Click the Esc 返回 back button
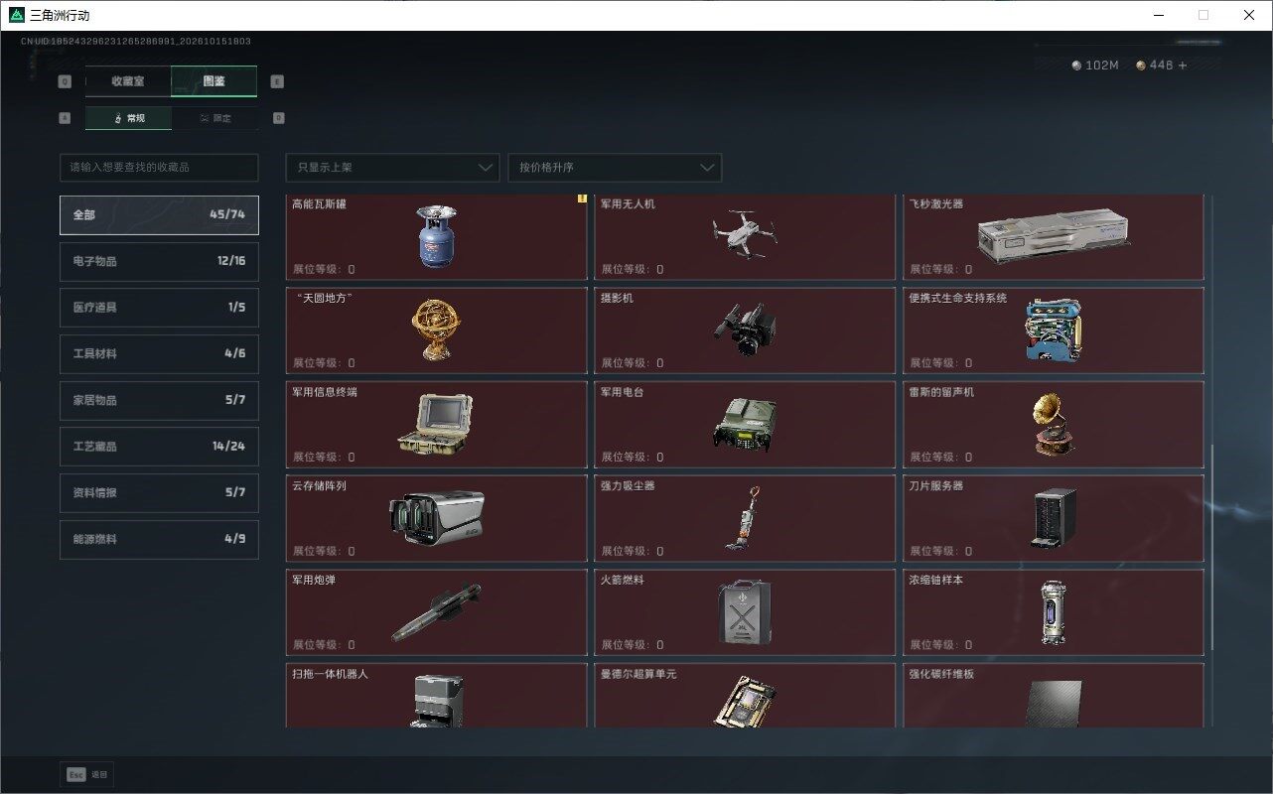This screenshot has width=1273, height=794. pos(87,774)
